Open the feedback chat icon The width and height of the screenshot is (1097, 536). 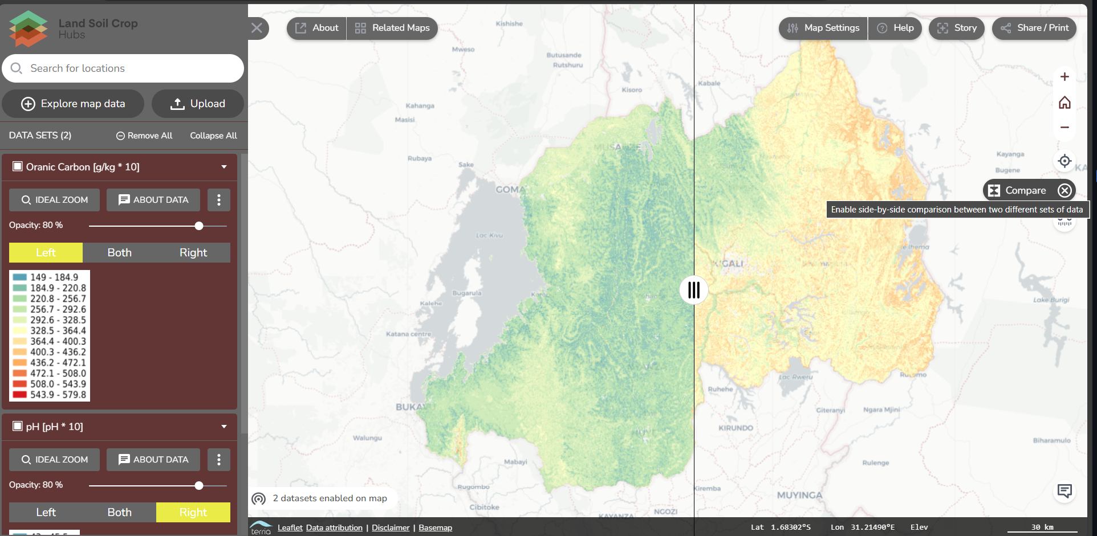click(x=1064, y=491)
